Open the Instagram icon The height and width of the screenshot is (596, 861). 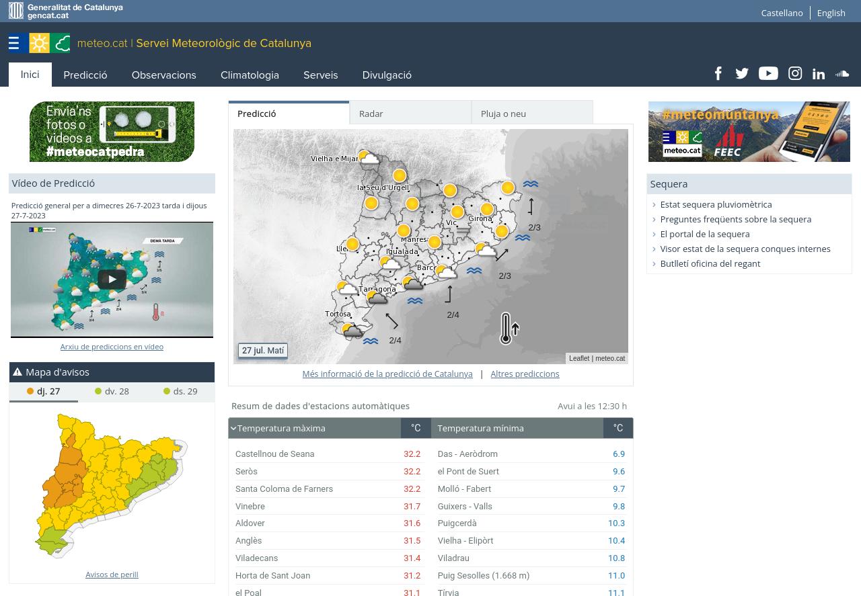(795, 74)
